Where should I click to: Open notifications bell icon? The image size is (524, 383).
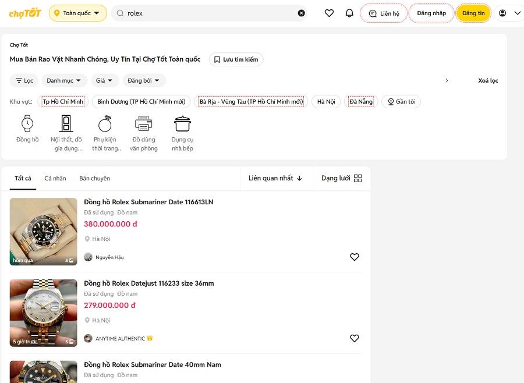point(349,13)
